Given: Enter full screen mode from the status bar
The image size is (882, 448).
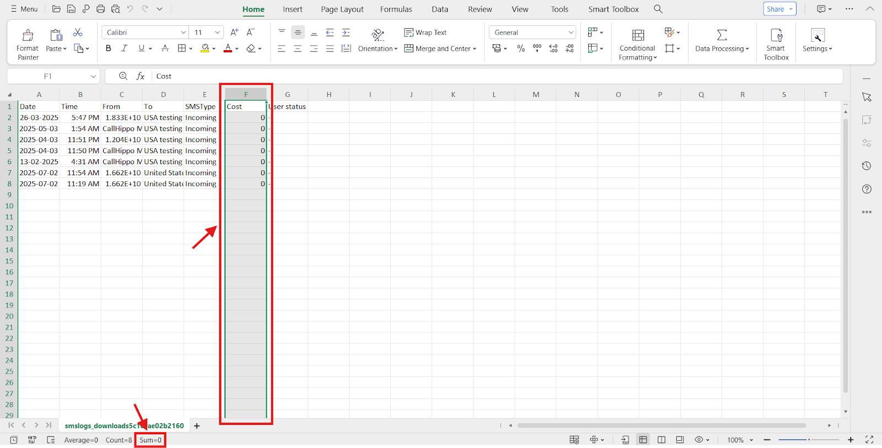Looking at the screenshot, I should pyautogui.click(x=869, y=440).
